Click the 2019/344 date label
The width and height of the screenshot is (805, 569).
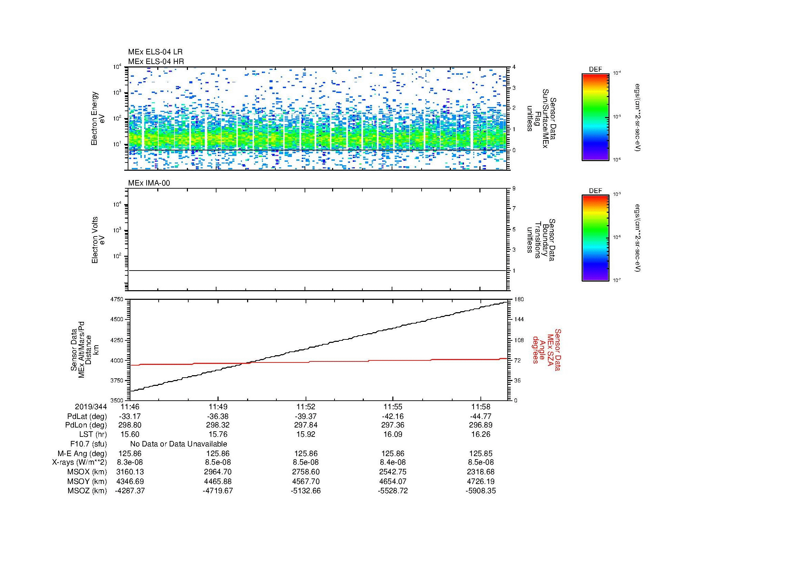91,407
